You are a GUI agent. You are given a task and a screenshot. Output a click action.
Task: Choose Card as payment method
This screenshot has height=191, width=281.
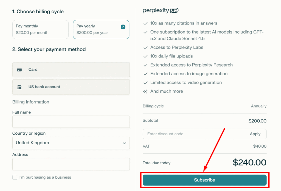click(71, 70)
